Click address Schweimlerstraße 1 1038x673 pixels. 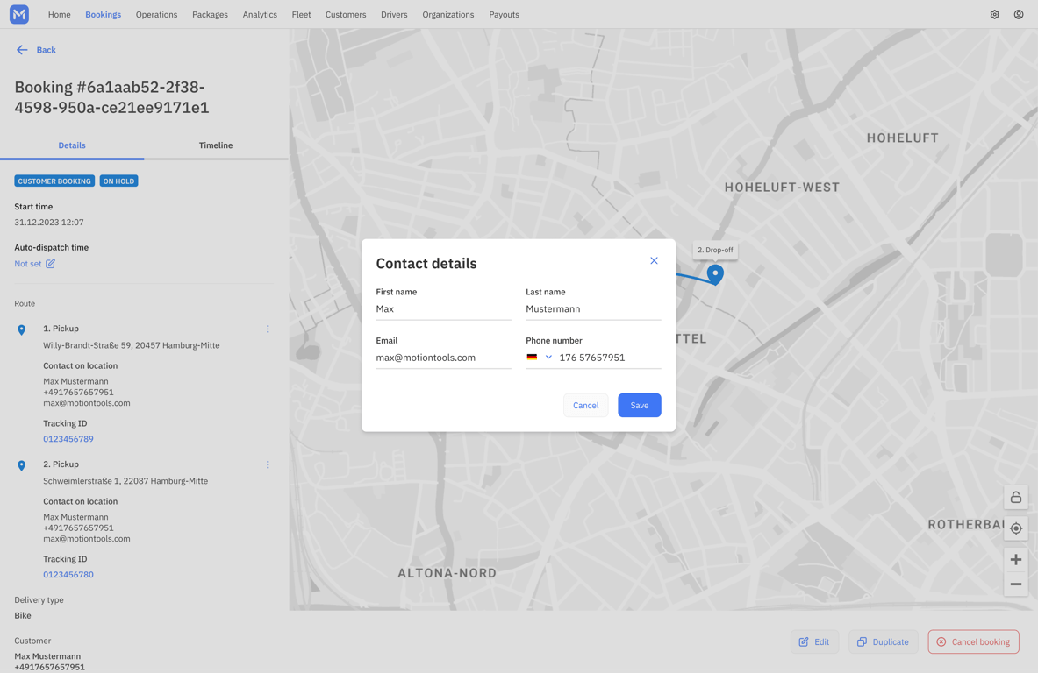pos(125,480)
